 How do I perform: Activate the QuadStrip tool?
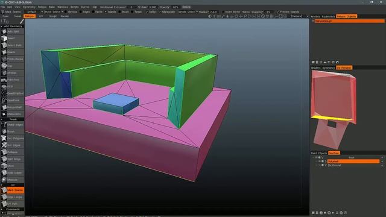[12, 93]
